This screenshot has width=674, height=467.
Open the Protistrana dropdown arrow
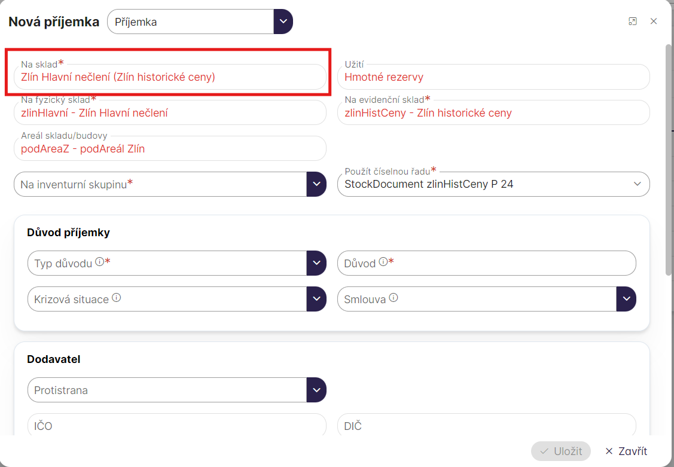[316, 390]
